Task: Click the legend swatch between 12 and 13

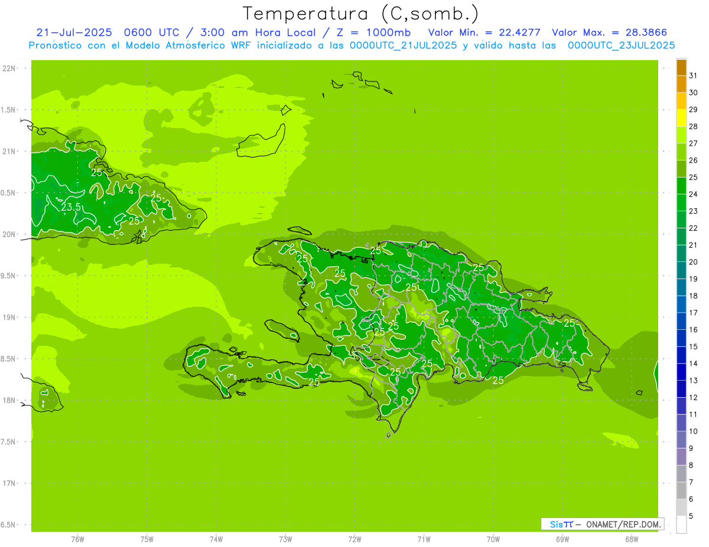Action: pos(681,389)
